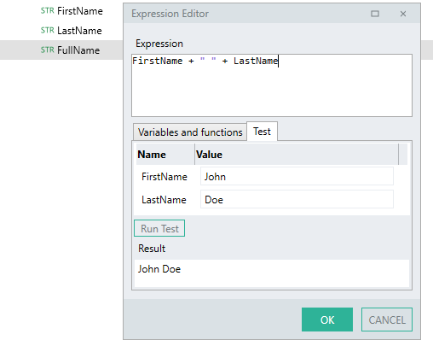This screenshot has width=433, height=346.
Task: Click the Value column header
Action: [x=297, y=155]
